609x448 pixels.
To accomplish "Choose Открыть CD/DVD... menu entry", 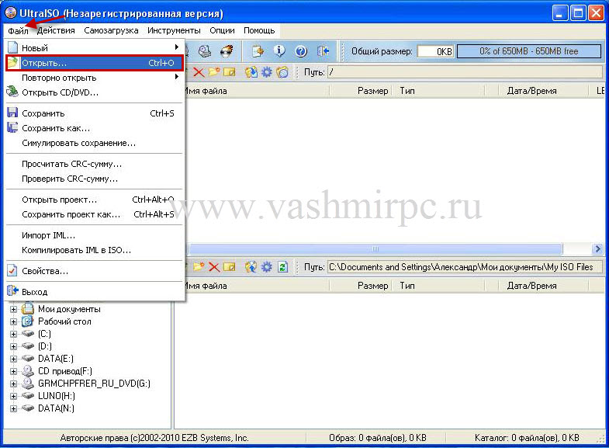I will click(95, 92).
